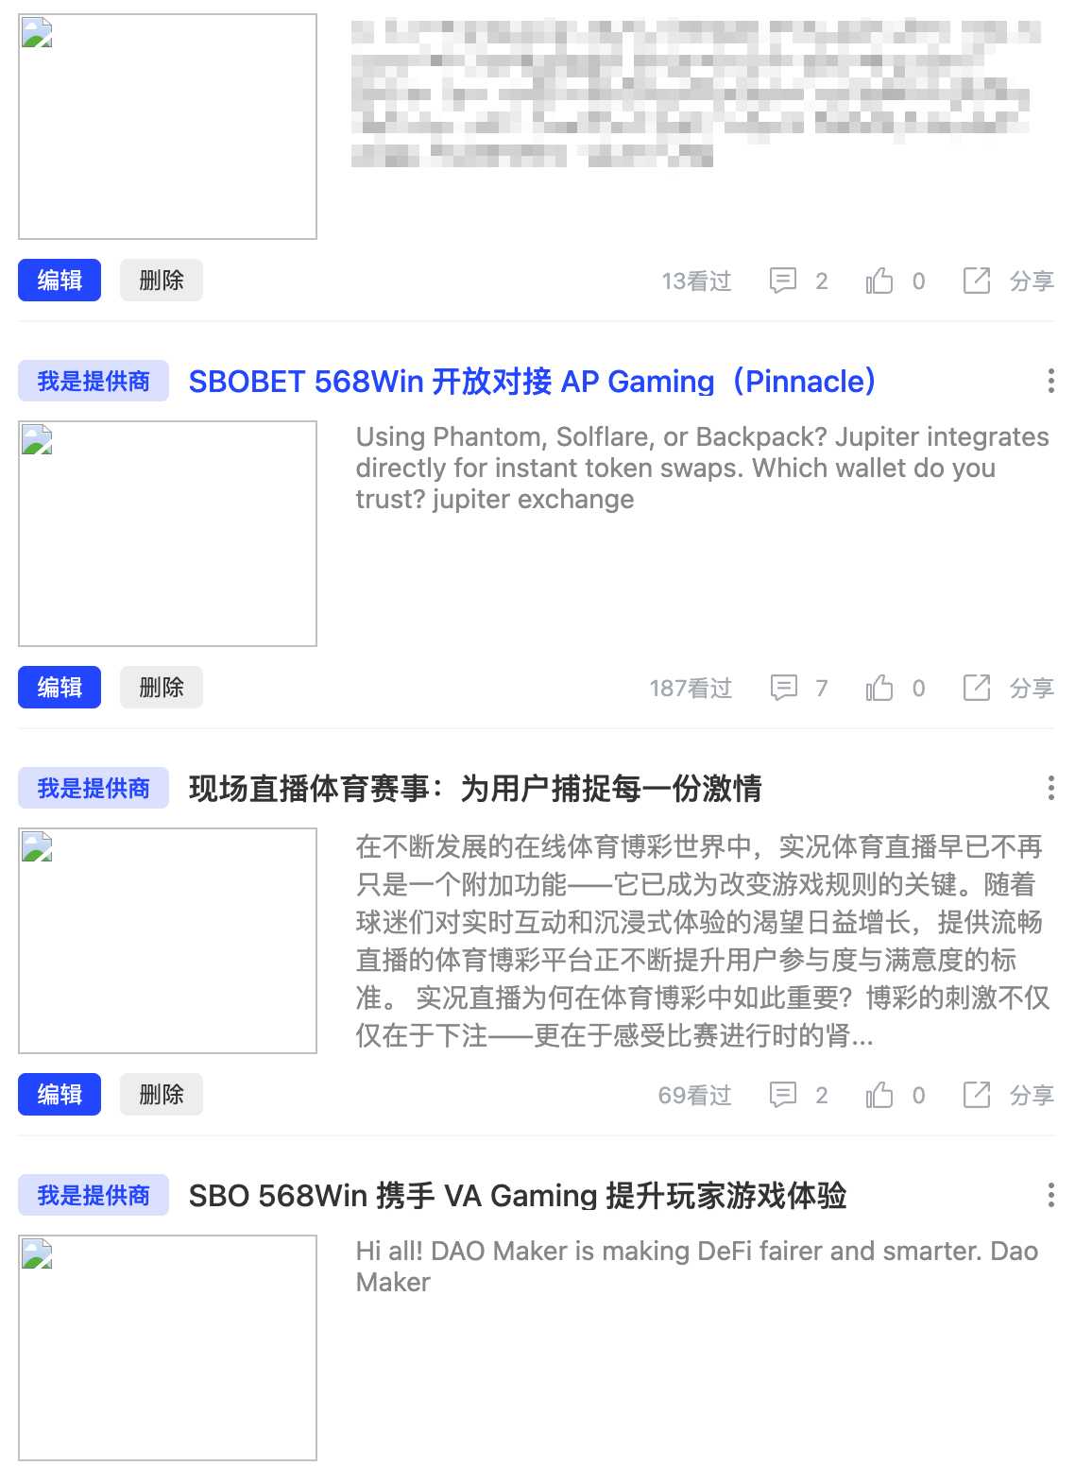1075x1466 pixels.
Task: Click thumbs-up icon on the 69-views post
Action: [879, 1095]
